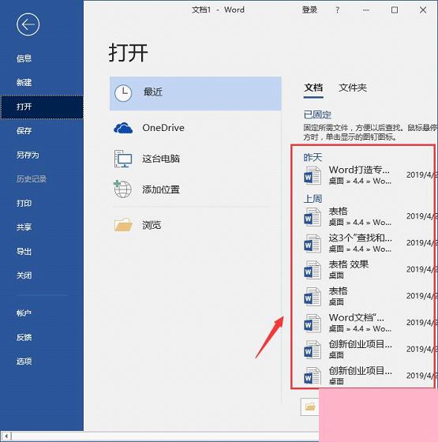Select 导出 in the sidebar
Screen dimensions: 438x442
click(x=24, y=251)
